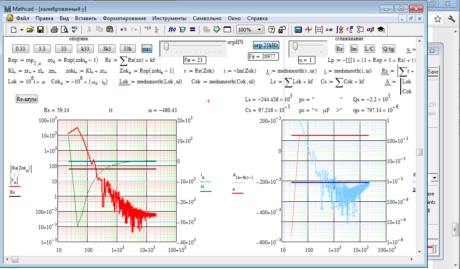
Task: Open the Matrix toolbar palette
Action: coord(319,30)
